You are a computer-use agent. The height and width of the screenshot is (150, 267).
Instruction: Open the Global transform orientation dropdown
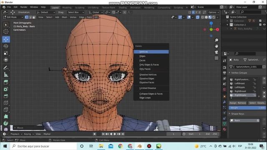click(x=96, y=12)
